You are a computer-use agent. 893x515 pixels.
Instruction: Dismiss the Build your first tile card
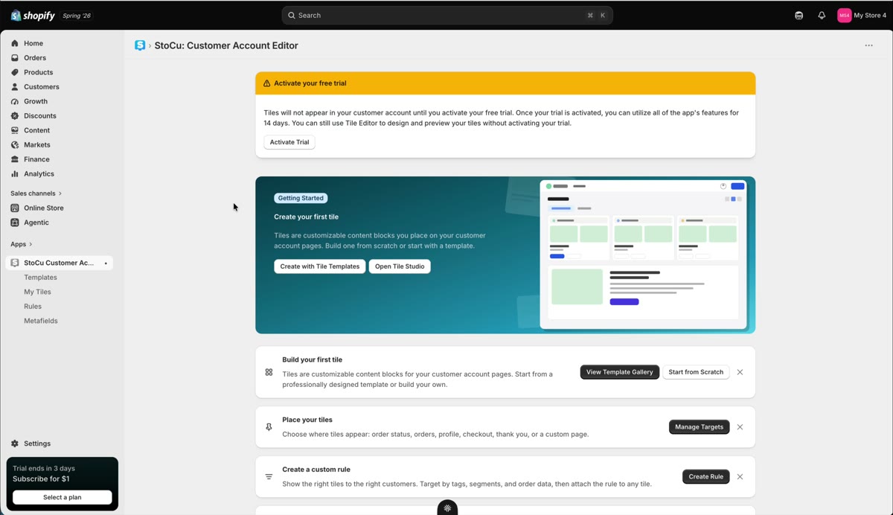(x=740, y=372)
